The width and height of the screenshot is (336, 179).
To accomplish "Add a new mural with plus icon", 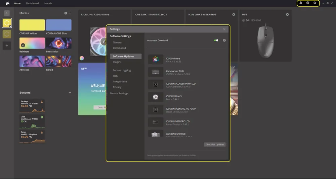I will click(70, 13).
